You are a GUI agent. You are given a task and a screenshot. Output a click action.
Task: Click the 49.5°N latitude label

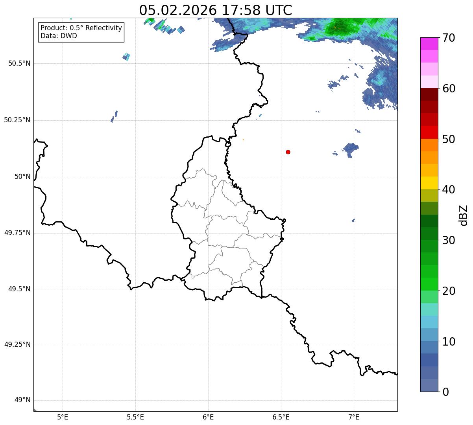tap(19, 289)
